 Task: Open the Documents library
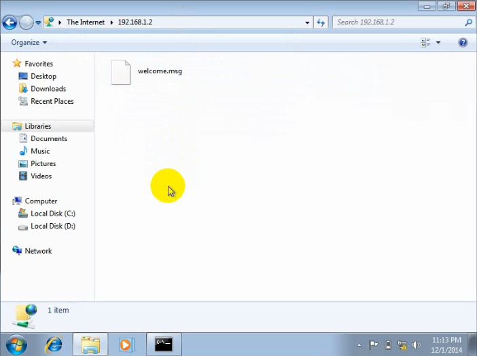pyautogui.click(x=49, y=138)
